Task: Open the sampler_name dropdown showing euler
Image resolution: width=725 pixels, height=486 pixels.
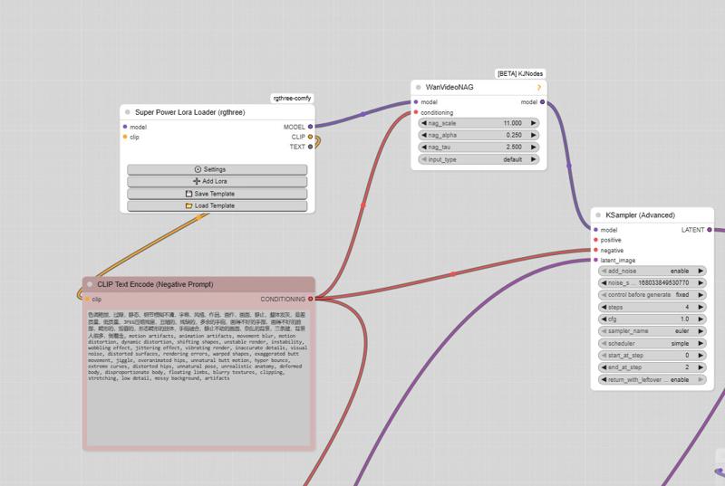Action: point(652,331)
